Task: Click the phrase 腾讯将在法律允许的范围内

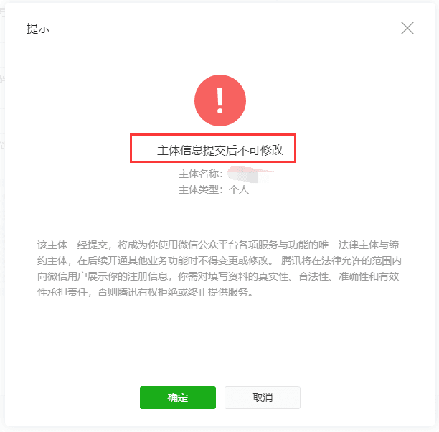Action: click(341, 260)
